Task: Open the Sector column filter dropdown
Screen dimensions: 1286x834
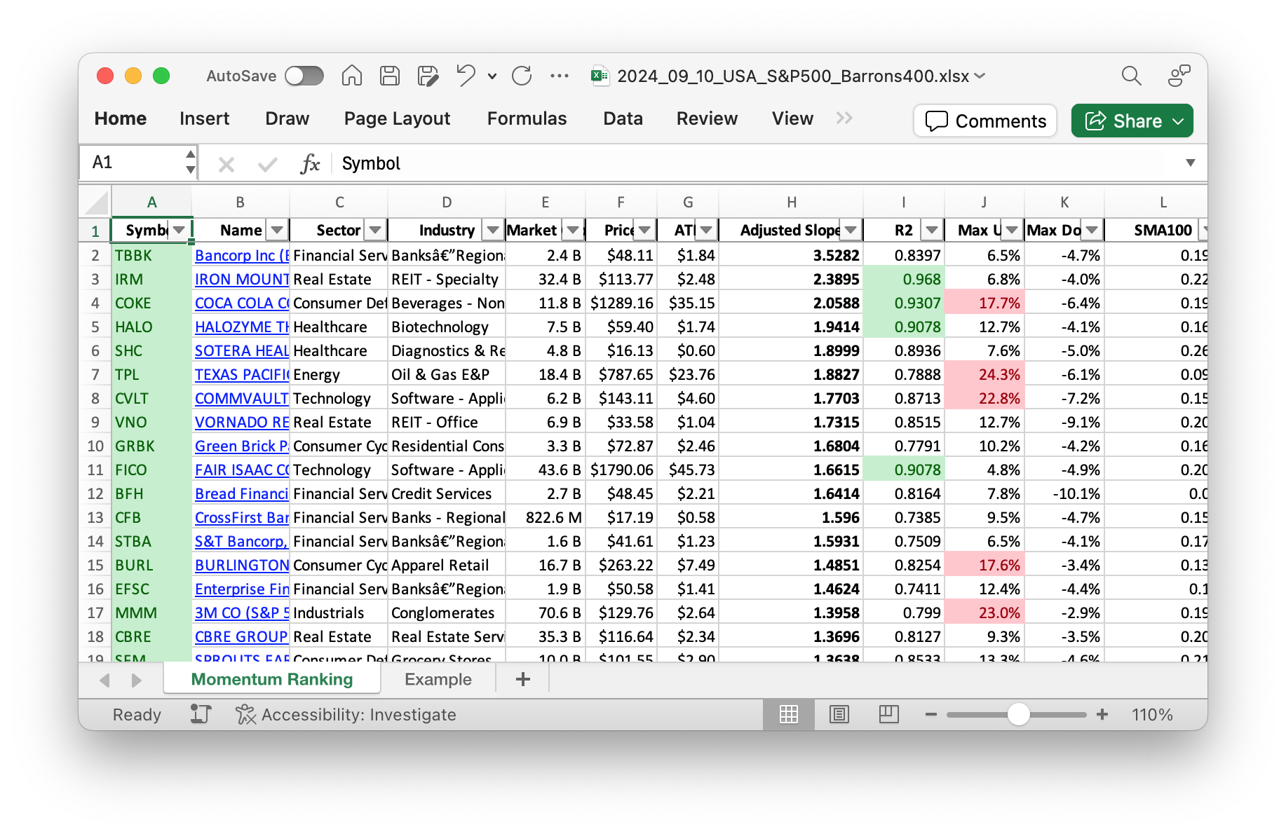Action: coord(376,230)
